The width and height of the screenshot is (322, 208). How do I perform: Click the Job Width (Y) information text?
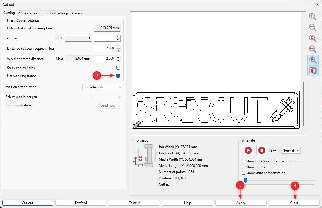tap(178, 147)
